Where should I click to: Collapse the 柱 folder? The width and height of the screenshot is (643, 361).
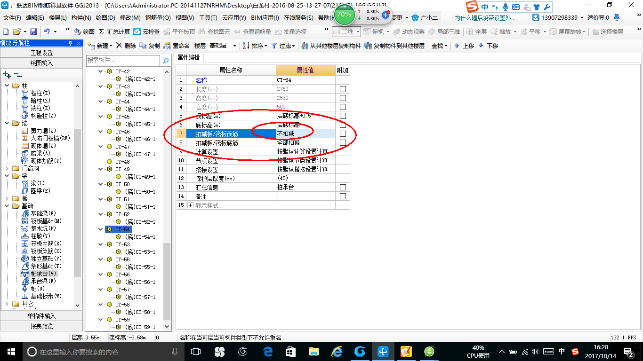pyautogui.click(x=7, y=86)
